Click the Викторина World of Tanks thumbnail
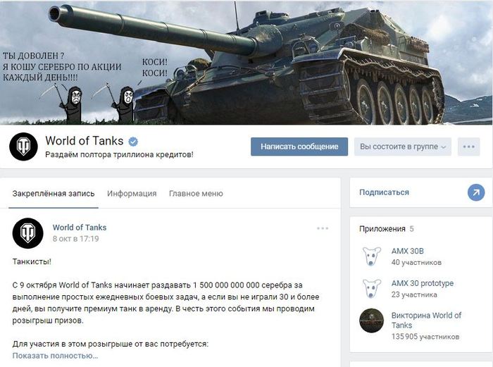493x367 pixels. (x=371, y=321)
